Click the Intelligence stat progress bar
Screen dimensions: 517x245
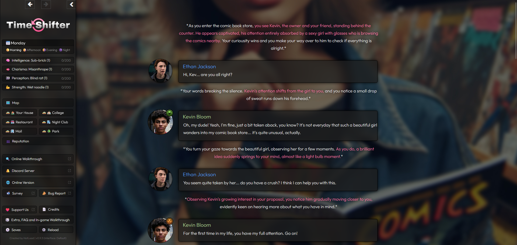(38, 60)
